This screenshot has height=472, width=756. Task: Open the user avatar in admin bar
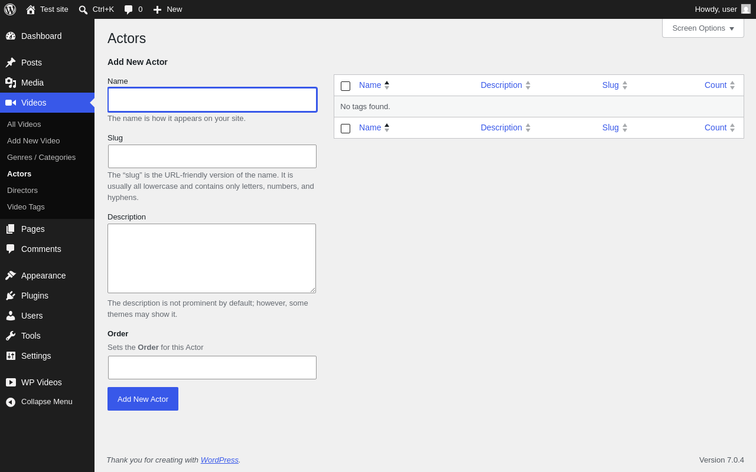pos(746,9)
